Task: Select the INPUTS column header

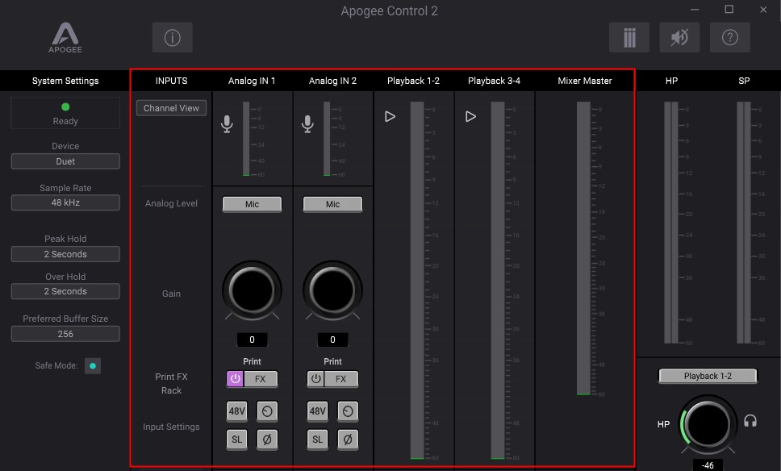Action: point(171,81)
